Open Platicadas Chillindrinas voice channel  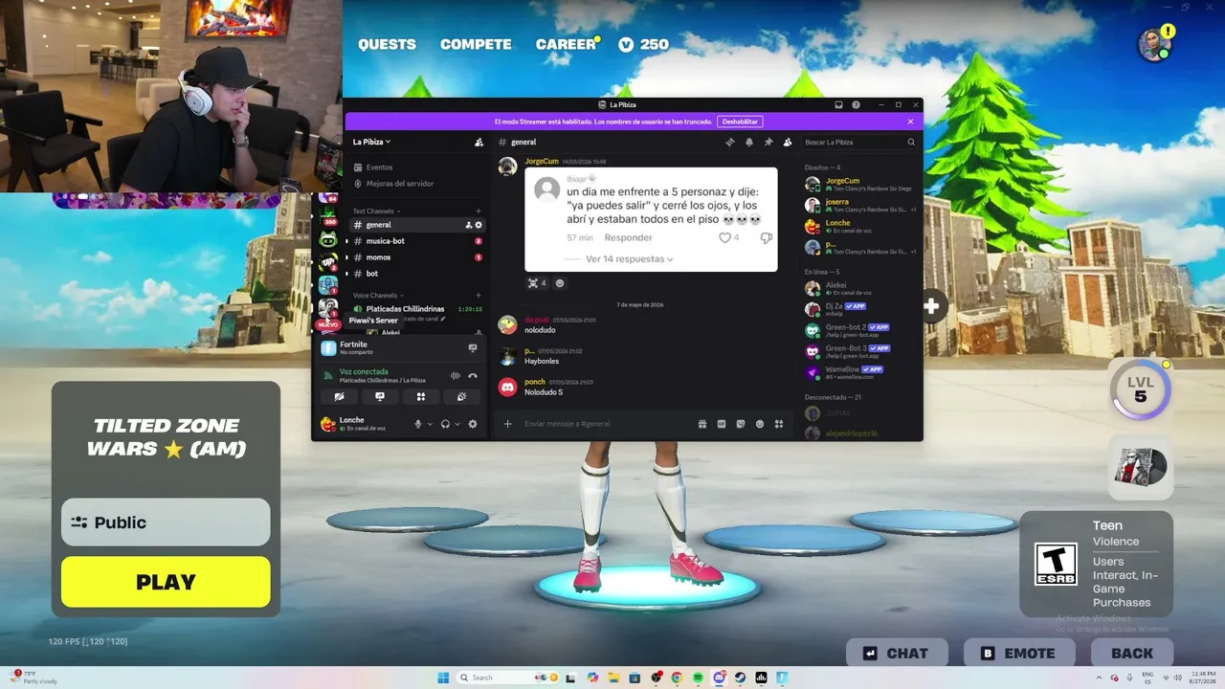pos(417,309)
